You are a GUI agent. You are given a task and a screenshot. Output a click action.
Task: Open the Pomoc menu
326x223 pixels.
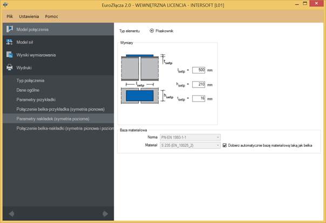point(52,16)
